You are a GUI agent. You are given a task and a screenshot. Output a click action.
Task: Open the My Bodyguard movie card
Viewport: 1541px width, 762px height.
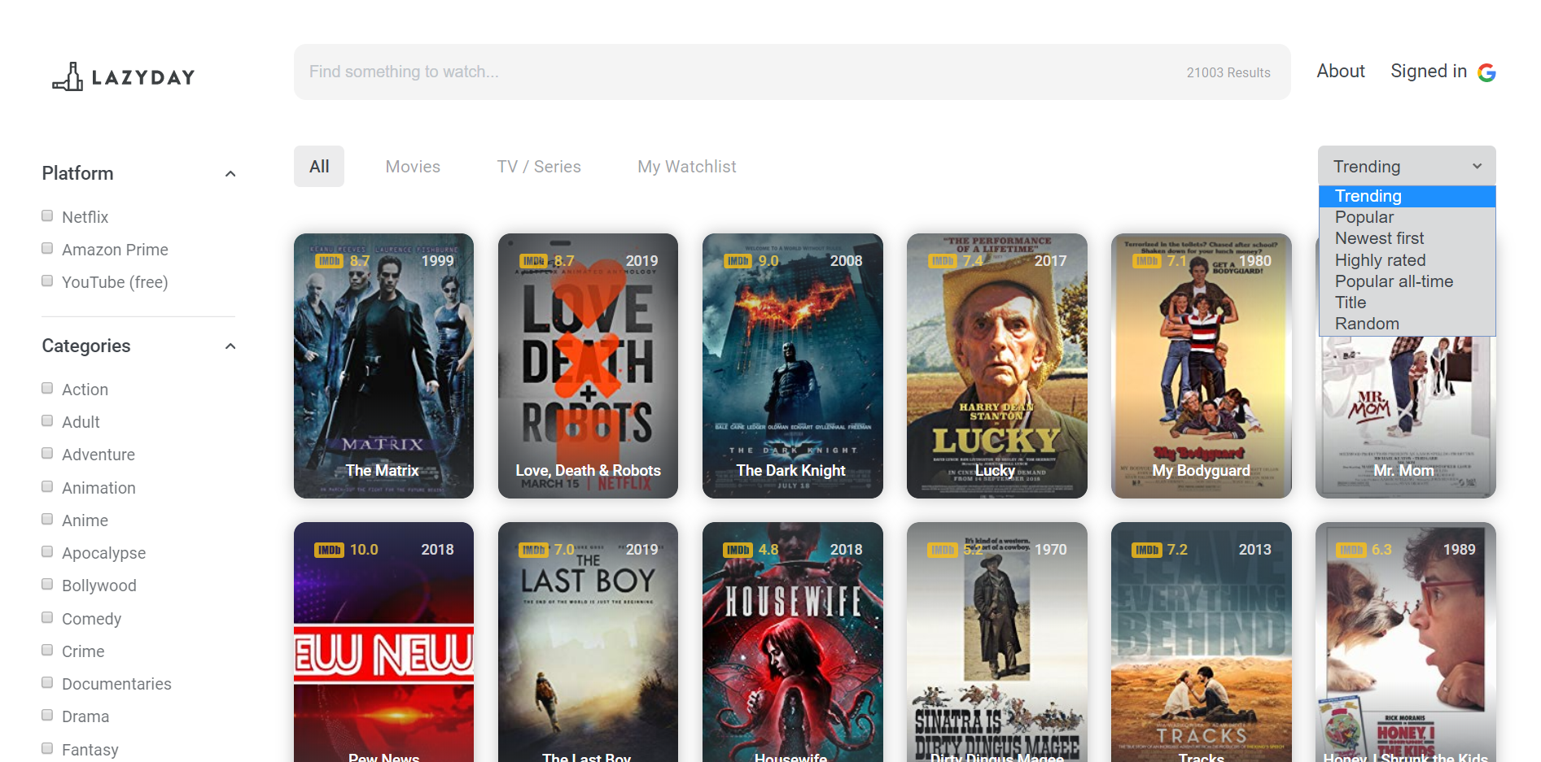tap(1201, 366)
